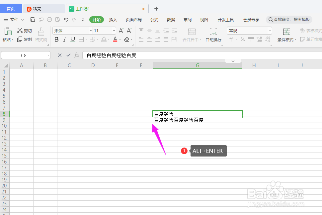Increase decimal places
The height and width of the screenshot is (215, 322).
click(259, 39)
